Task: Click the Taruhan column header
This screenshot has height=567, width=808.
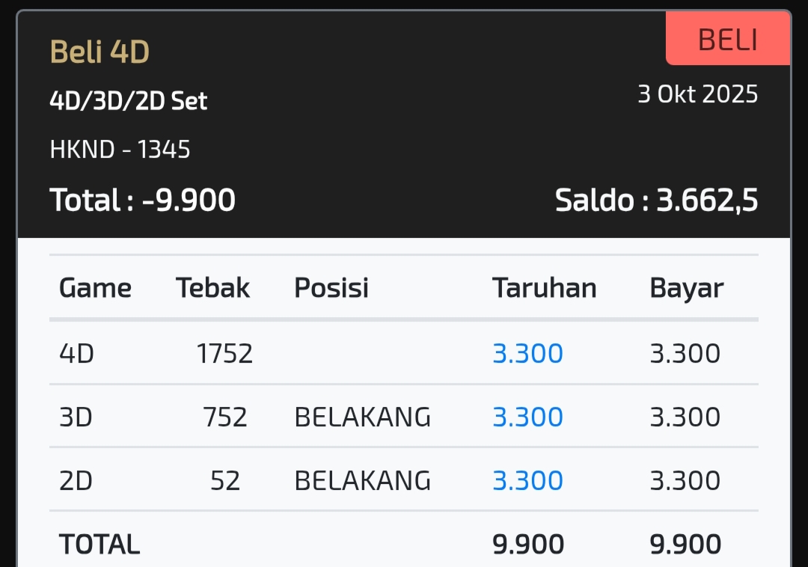Action: coord(544,288)
